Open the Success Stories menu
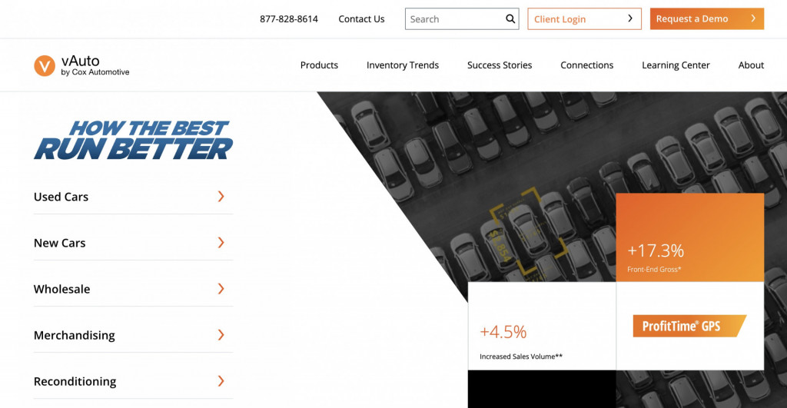The width and height of the screenshot is (787, 408). point(500,65)
